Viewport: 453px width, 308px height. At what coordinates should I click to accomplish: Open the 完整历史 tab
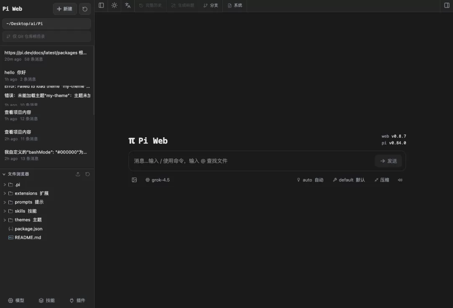(151, 5)
